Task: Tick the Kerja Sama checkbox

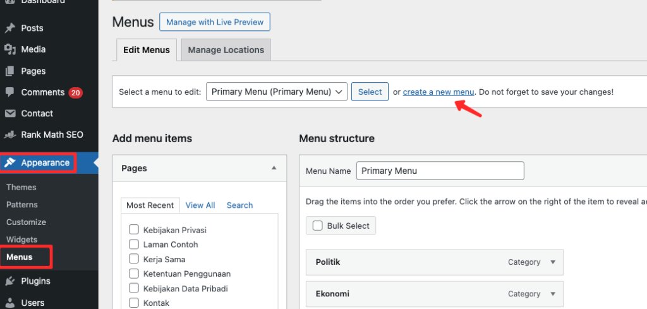Action: coord(133,259)
